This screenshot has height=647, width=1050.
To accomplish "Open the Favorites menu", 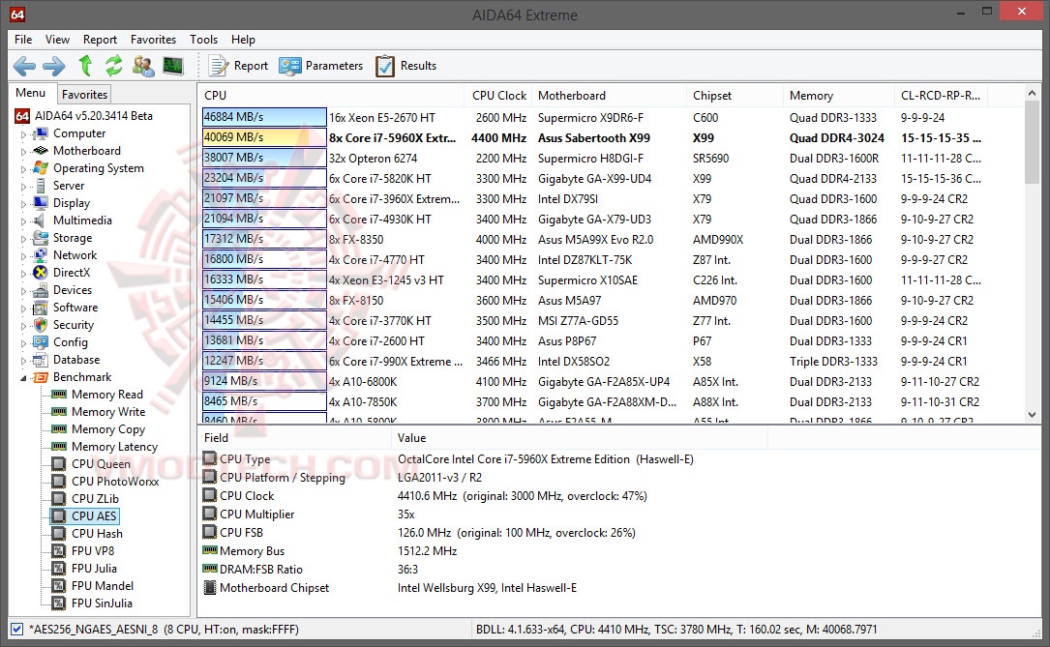I will [x=153, y=40].
